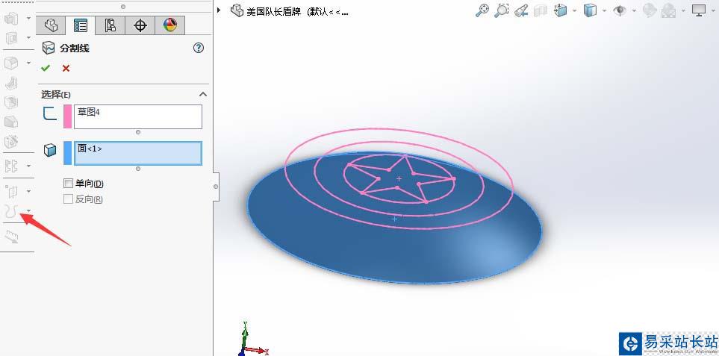Click the 草图4 sketch selection box

[x=138, y=116]
